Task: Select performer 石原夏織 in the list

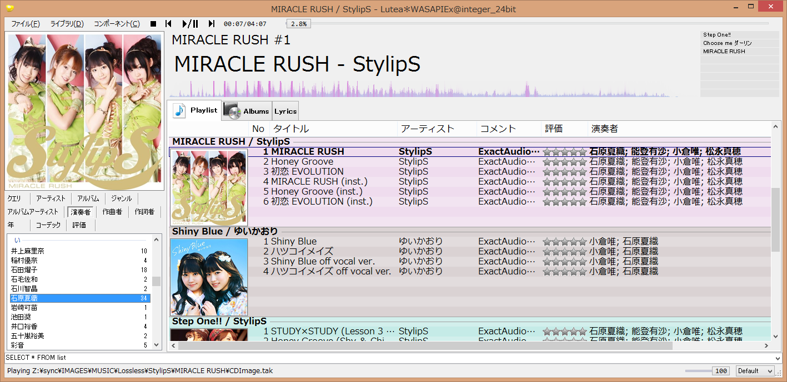Action: [79, 298]
